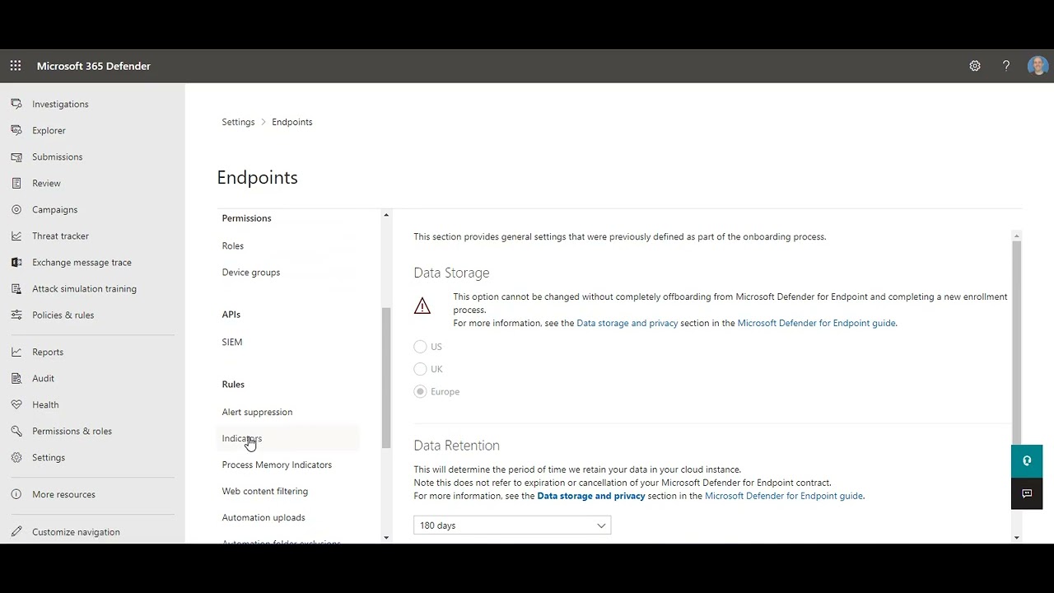Open Process Memory Indicators
The height and width of the screenshot is (593, 1054).
[x=277, y=465]
